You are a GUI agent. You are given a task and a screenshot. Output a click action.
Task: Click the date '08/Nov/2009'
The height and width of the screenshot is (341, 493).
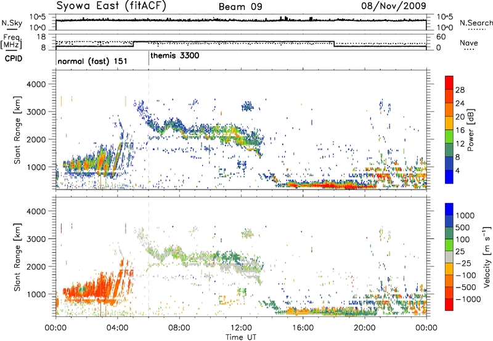coord(393,6)
